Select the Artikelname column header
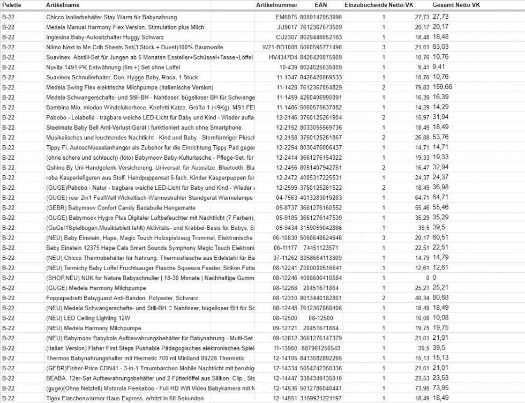This screenshot has width=525, height=403. pyautogui.click(x=63, y=5)
